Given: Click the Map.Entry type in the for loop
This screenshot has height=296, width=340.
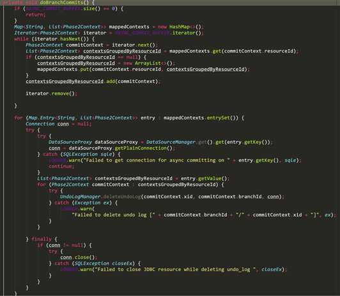Looking at the screenshot, I should pyautogui.click(x=41, y=118).
